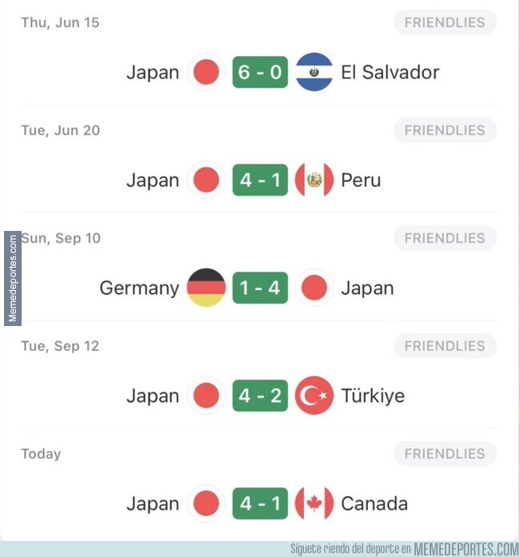Click Japan flag in Canada match

point(206,503)
